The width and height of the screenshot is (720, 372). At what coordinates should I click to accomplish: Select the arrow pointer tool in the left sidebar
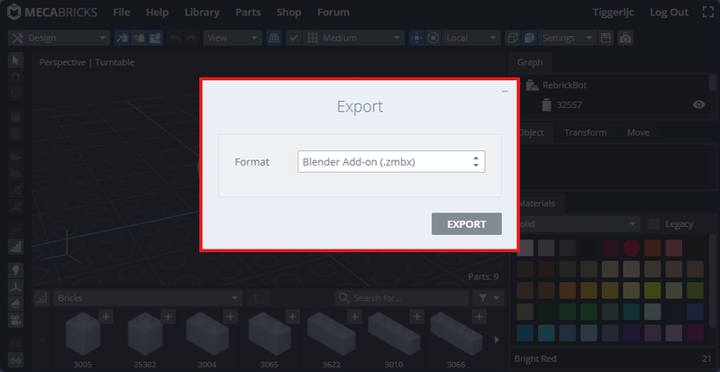tap(15, 60)
